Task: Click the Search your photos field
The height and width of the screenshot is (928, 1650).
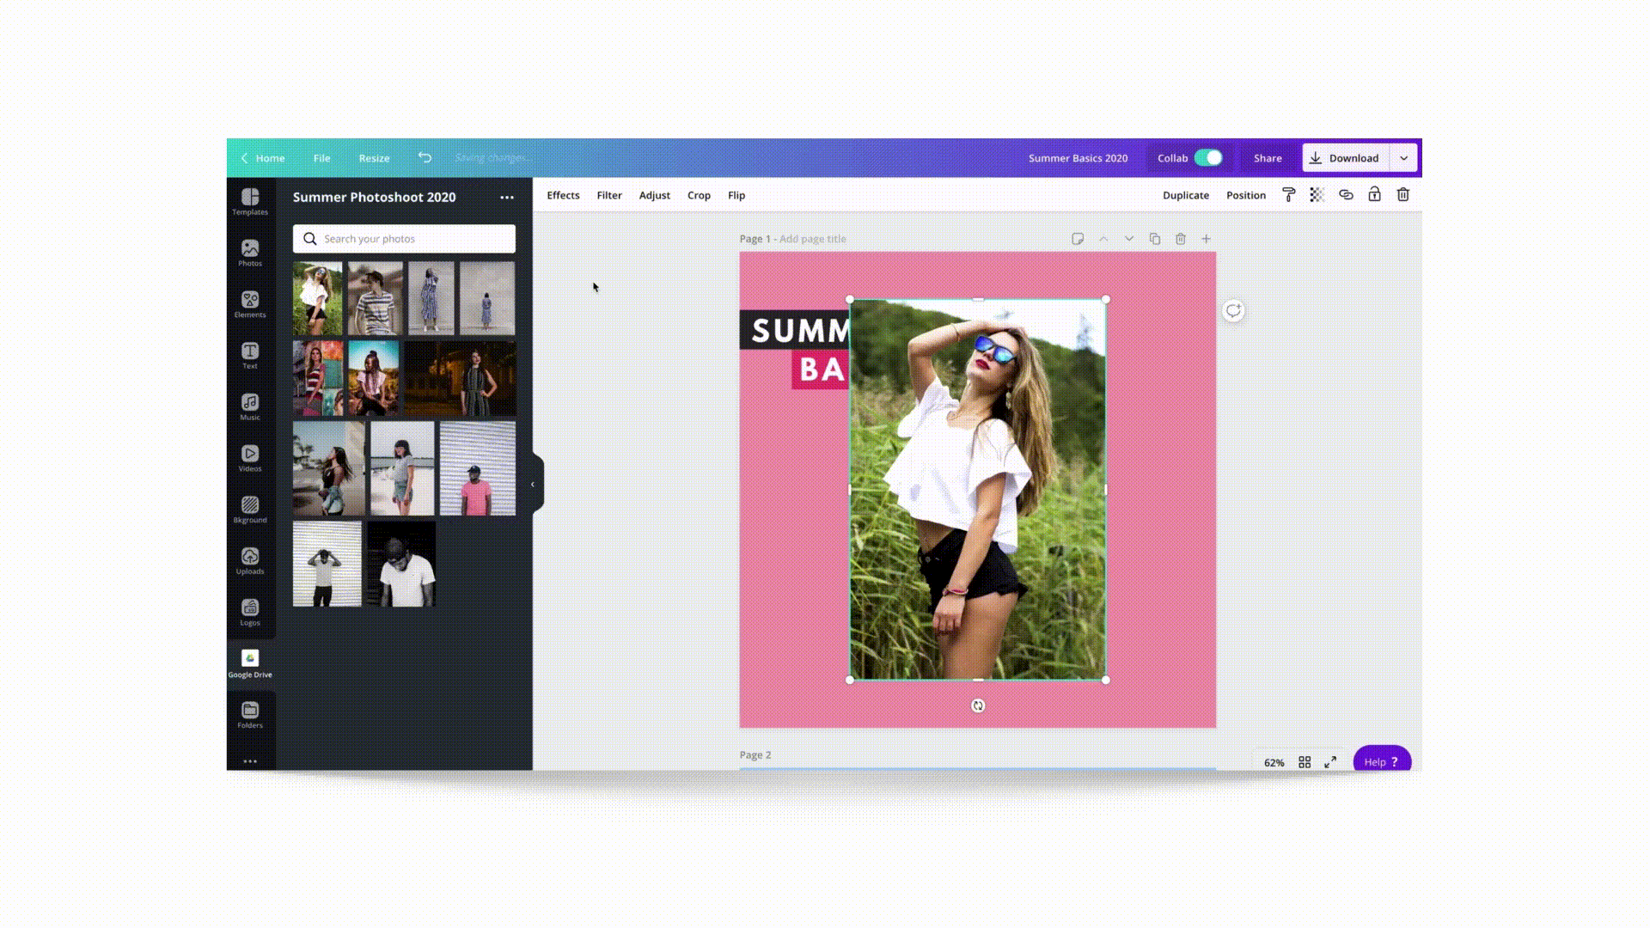Action: click(x=404, y=239)
